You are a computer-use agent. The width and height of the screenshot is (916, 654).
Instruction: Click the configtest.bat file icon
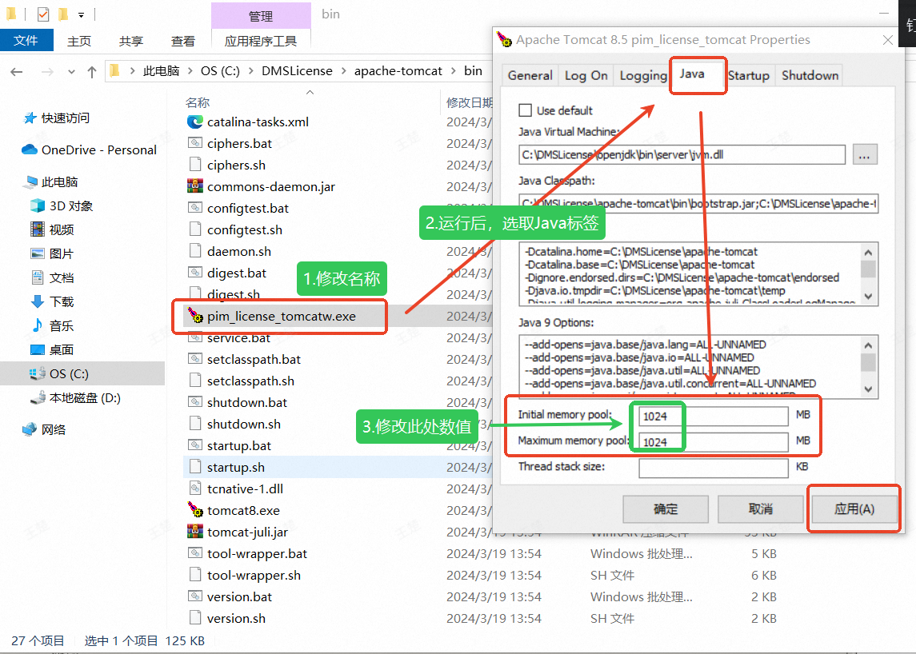pyautogui.click(x=194, y=209)
